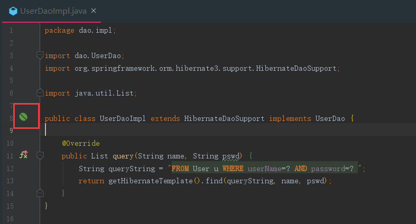Click the springframework HibernateDaoSupport import line

[192, 68]
